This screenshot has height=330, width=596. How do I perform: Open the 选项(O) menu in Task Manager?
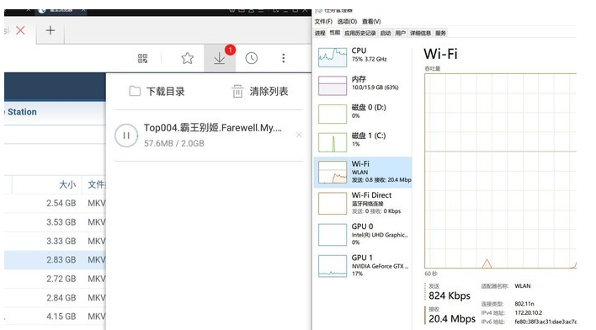coord(347,21)
